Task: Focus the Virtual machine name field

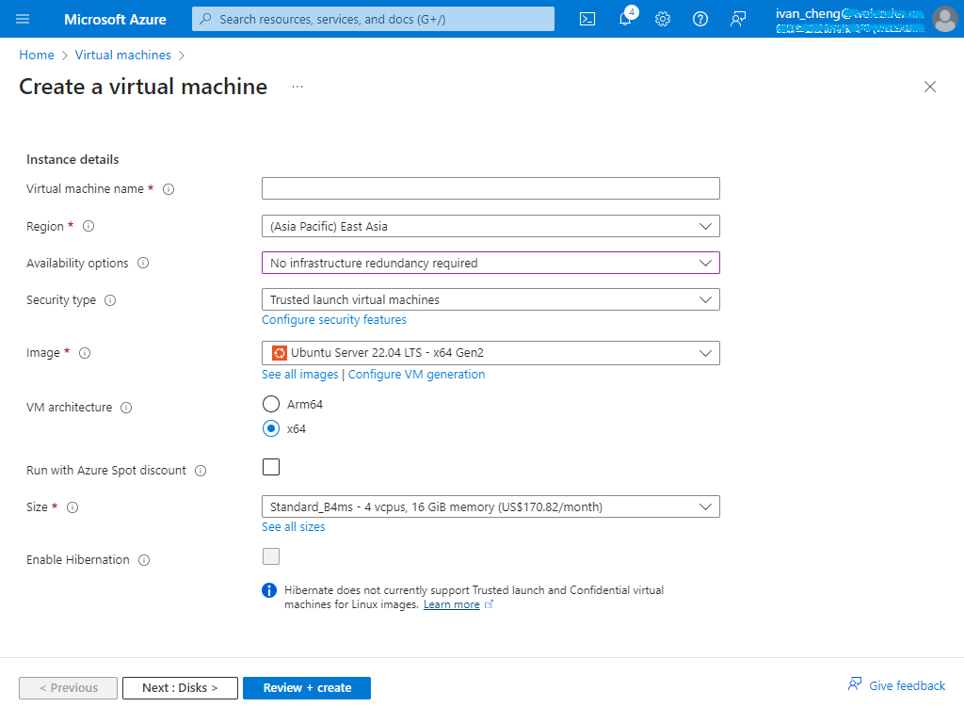Action: 490,188
